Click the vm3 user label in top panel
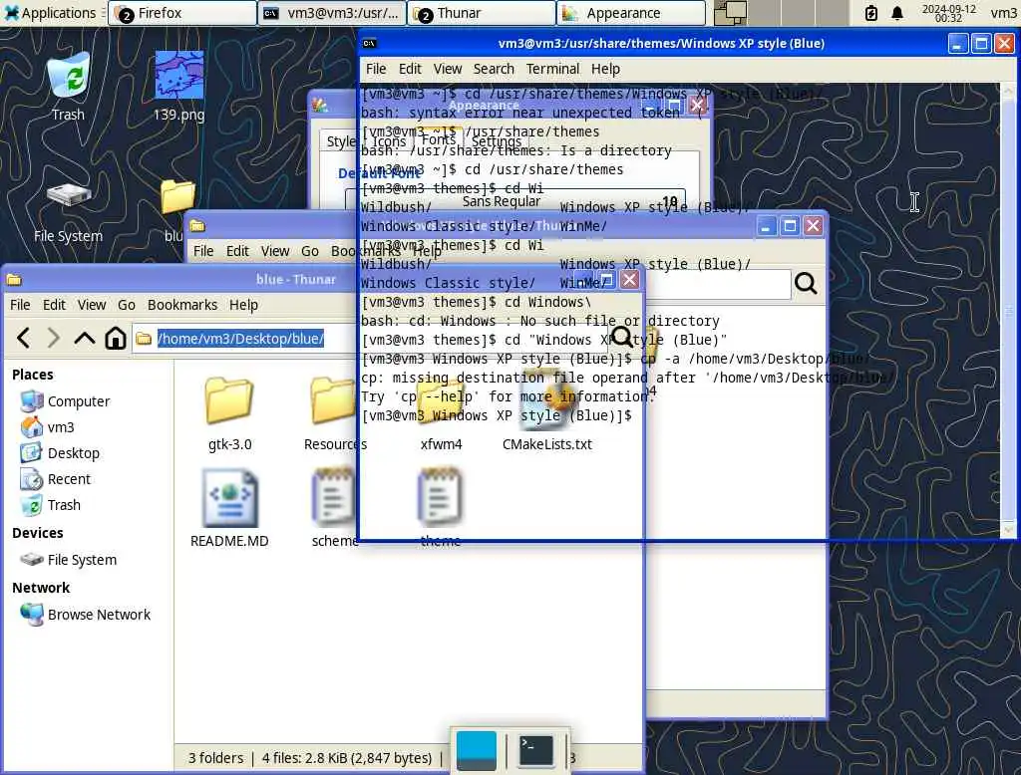The image size is (1021, 775). 1003,13
